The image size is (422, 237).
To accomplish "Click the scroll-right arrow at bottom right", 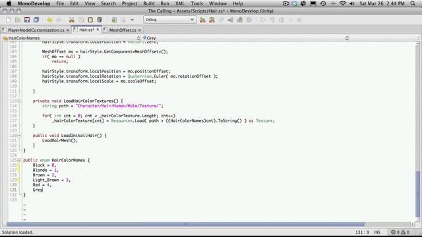I will (x=413, y=224).
